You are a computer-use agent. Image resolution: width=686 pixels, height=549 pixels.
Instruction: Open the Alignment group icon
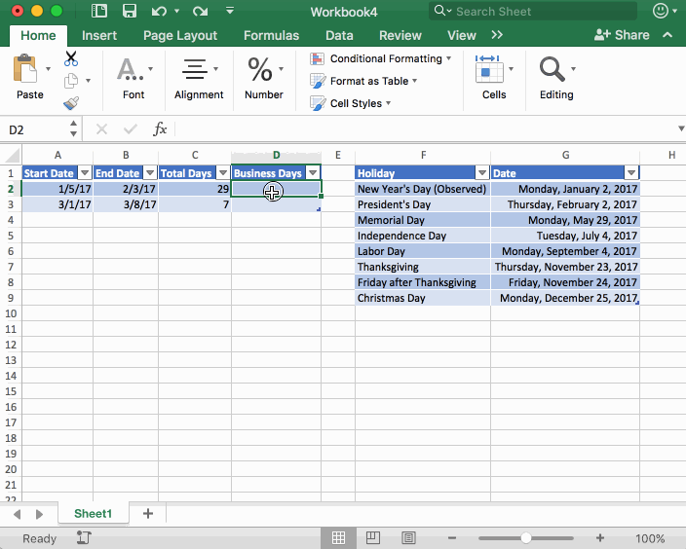point(194,69)
